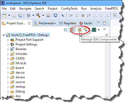Select the doc folder

click(x=16, y=96)
